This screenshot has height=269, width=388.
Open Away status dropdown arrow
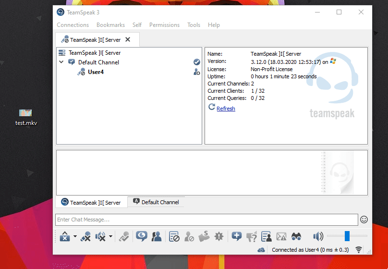(75, 237)
